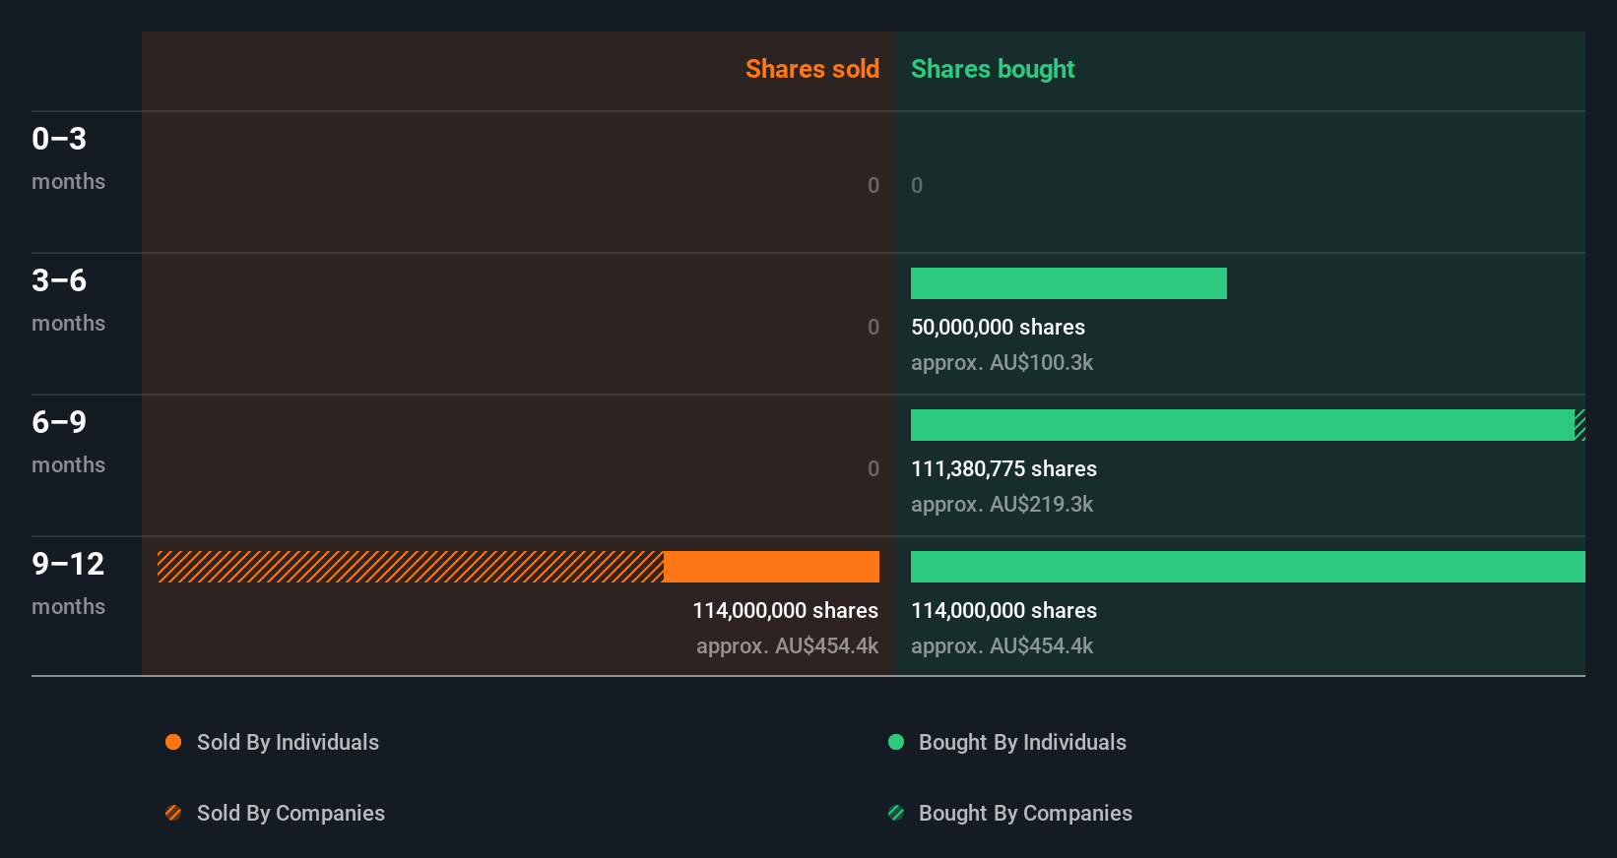Click the striped Bought By Companies legend icon
The image size is (1617, 858).
point(896,813)
